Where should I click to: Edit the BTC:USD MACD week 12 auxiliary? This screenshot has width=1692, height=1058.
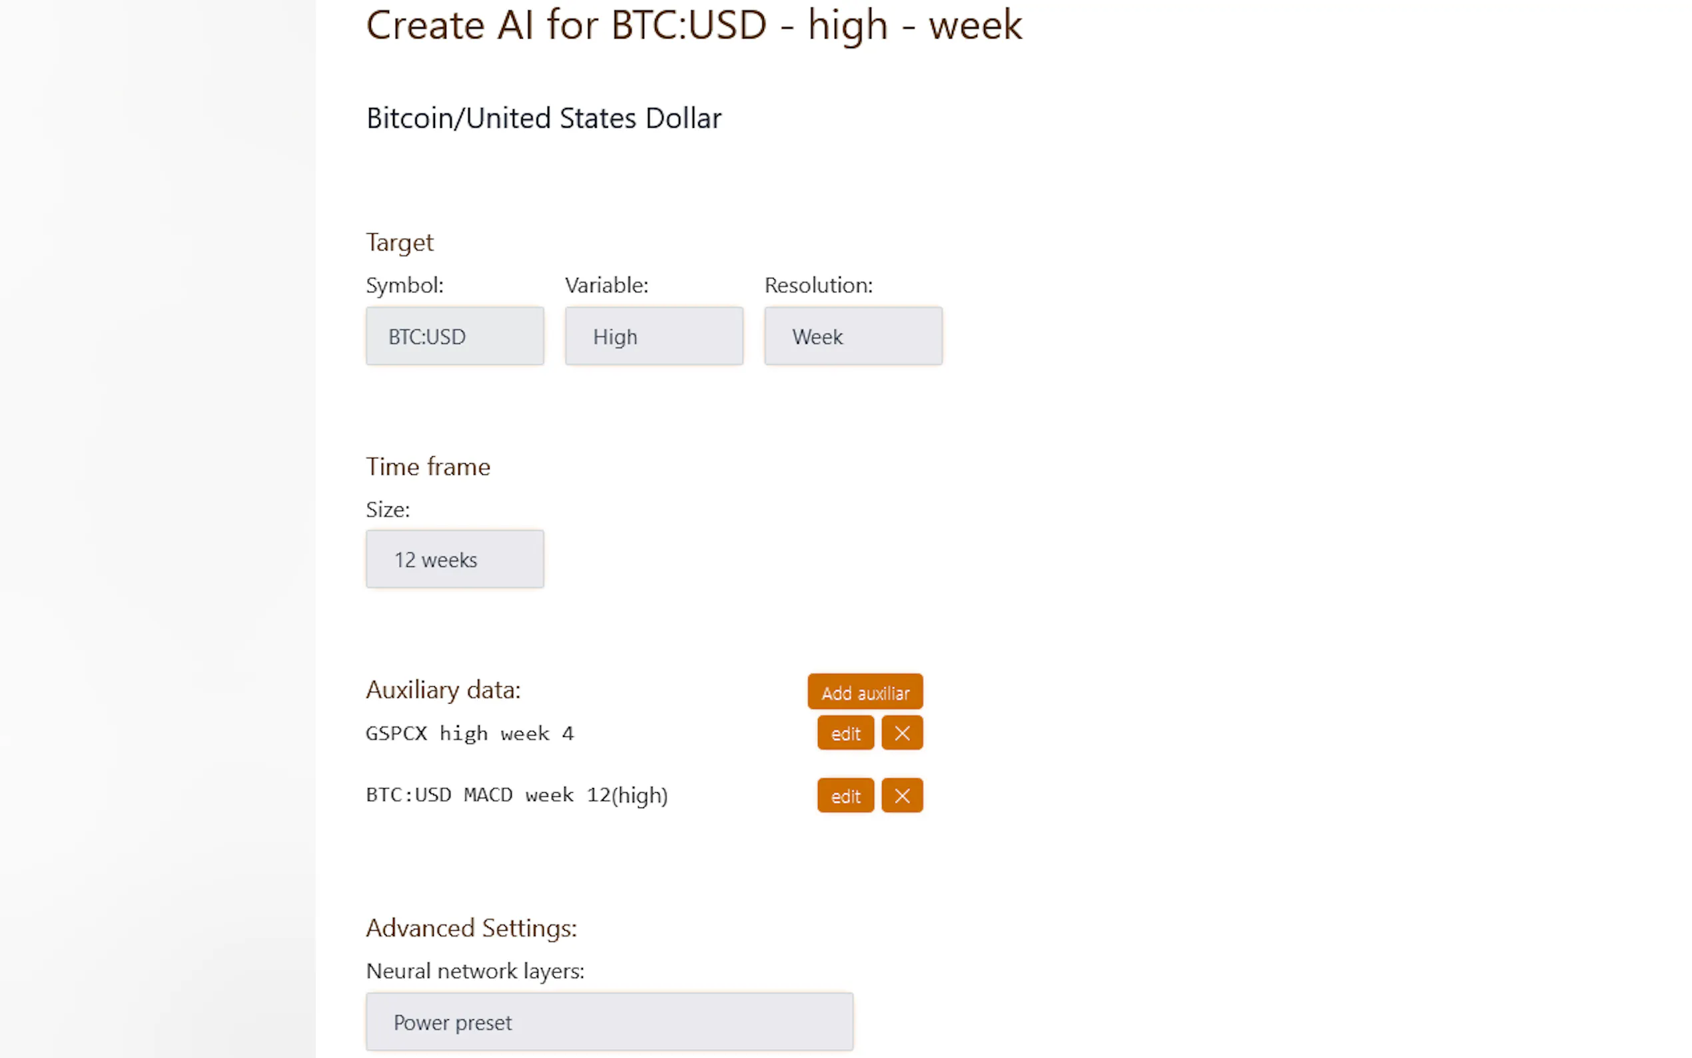pyautogui.click(x=845, y=795)
